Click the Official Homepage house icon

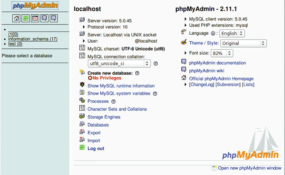183,77
